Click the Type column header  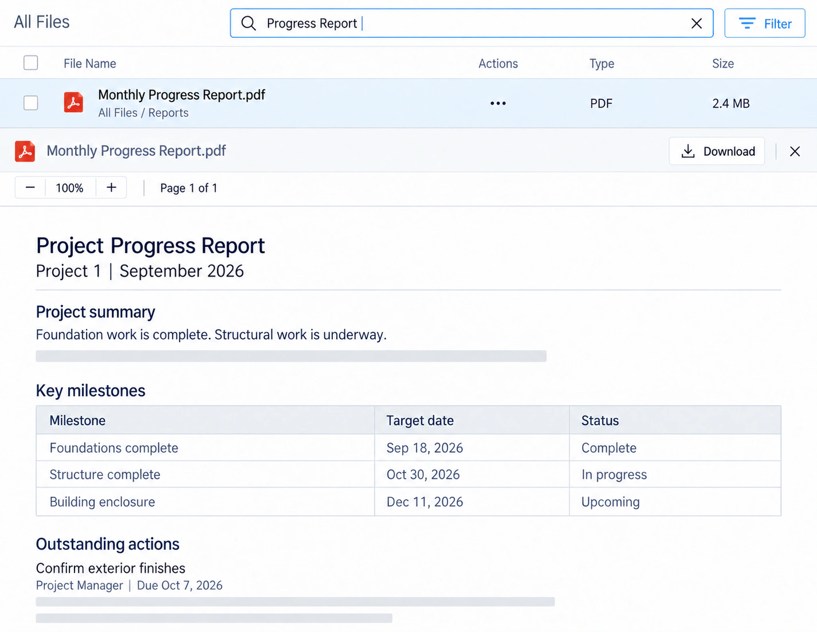(602, 64)
